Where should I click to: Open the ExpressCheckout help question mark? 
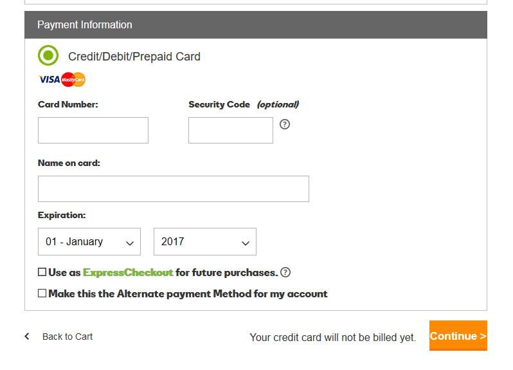pos(285,272)
